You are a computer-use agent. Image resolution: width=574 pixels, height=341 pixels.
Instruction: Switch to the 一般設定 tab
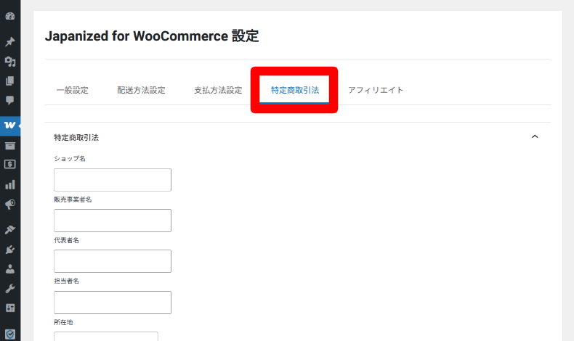tap(73, 90)
